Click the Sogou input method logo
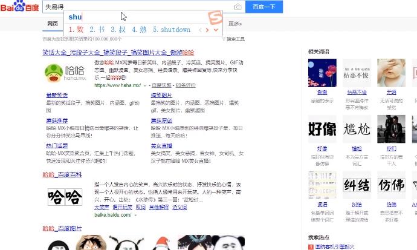This screenshot has width=417, height=250. 215,18
